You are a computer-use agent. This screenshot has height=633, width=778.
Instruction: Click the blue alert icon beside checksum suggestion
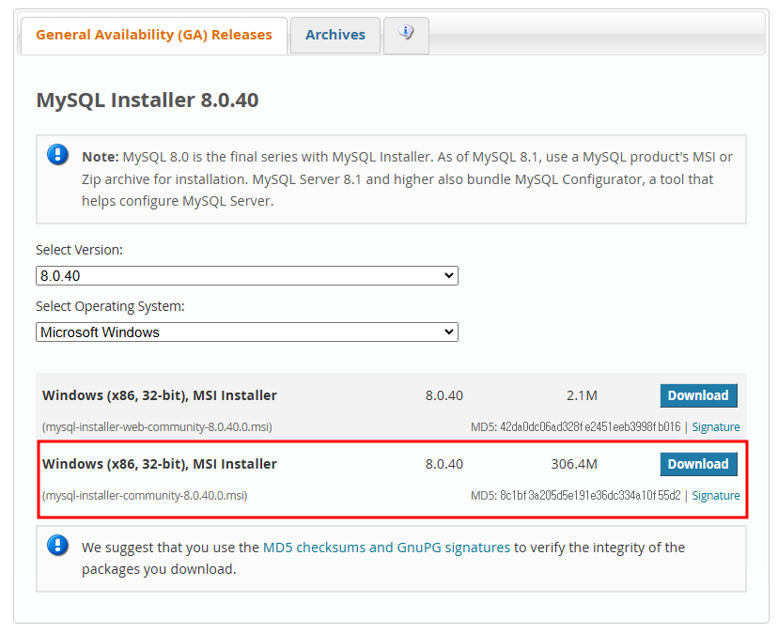pos(57,546)
